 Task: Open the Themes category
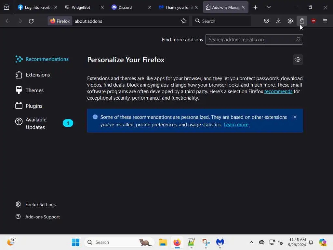tap(29, 90)
